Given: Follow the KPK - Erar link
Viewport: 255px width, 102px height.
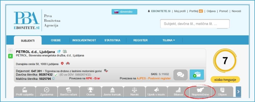Looking at the screenshot, I should pyautogui.click(x=93, y=78).
